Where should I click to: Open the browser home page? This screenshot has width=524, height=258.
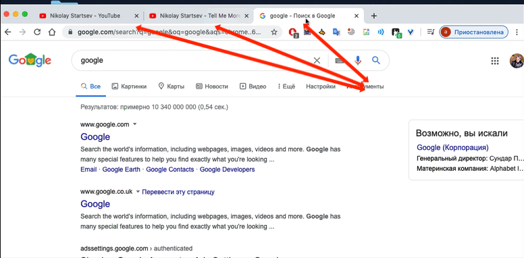coord(51,32)
